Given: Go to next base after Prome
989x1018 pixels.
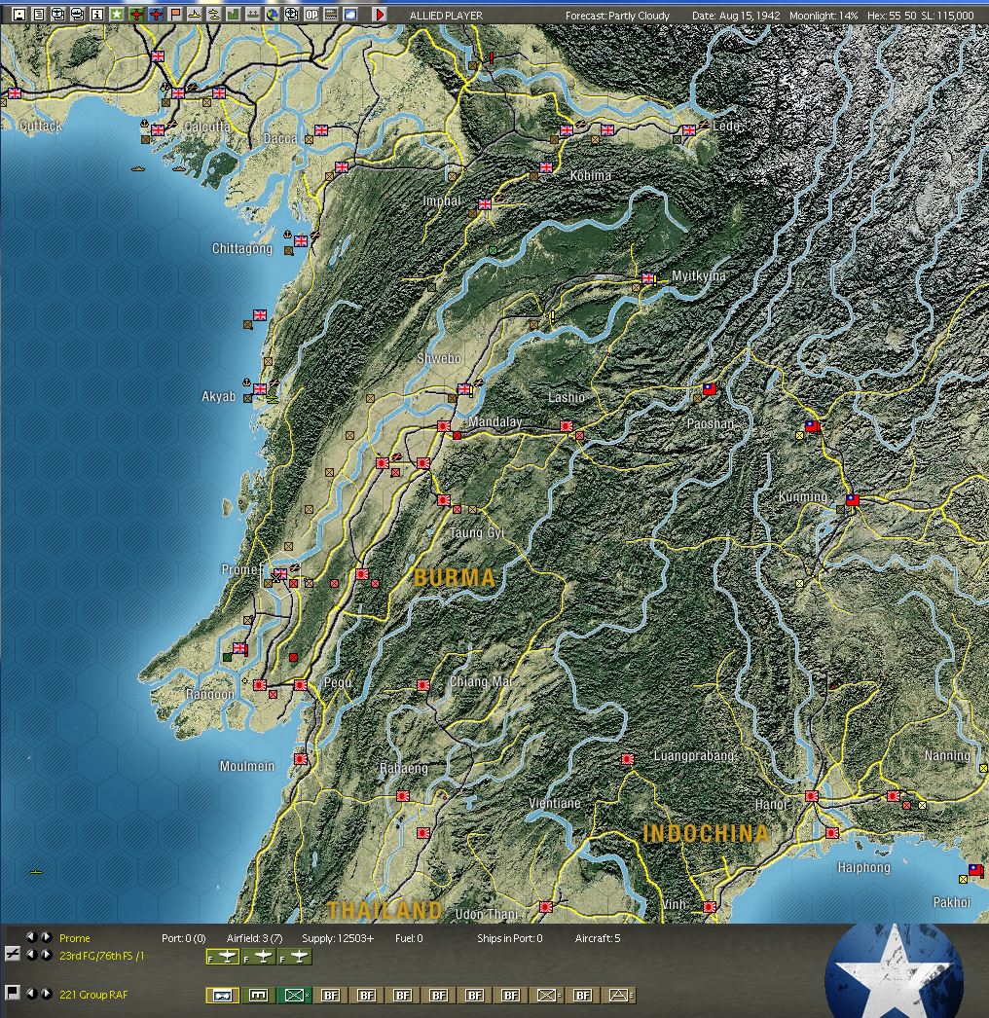Looking at the screenshot, I should pyautogui.click(x=46, y=937).
